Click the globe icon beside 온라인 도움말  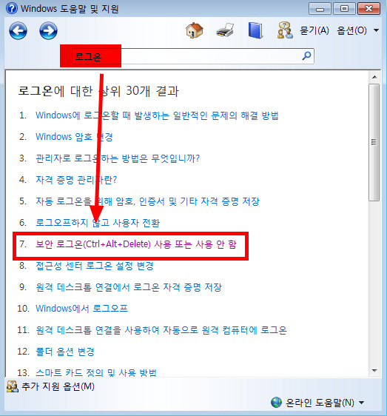(277, 403)
